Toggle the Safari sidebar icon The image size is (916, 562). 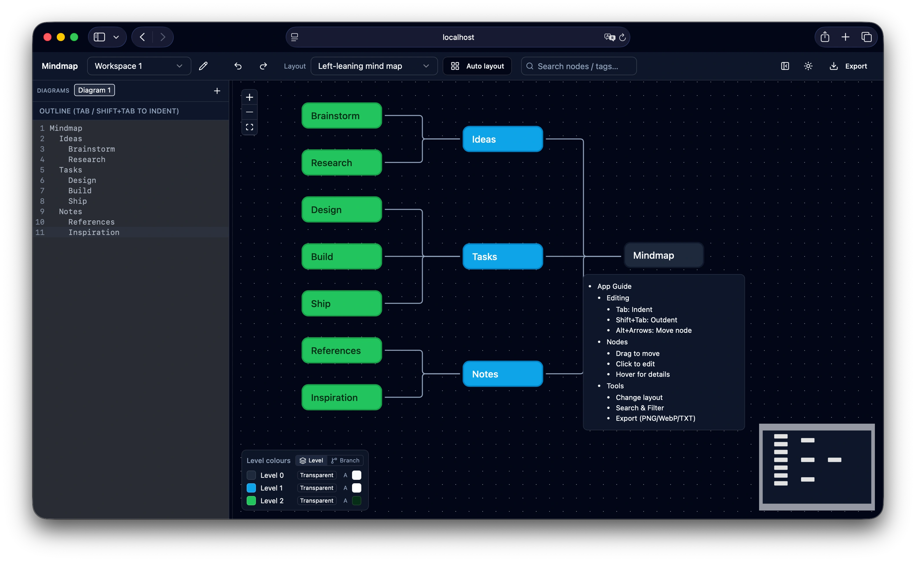click(99, 37)
